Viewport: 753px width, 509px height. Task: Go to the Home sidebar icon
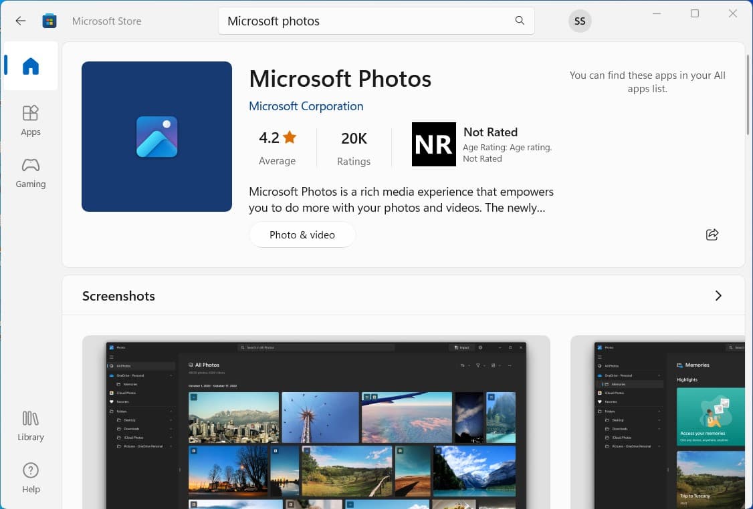[31, 66]
